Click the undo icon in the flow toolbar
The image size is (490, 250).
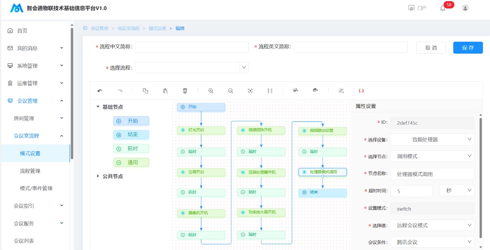[100, 91]
